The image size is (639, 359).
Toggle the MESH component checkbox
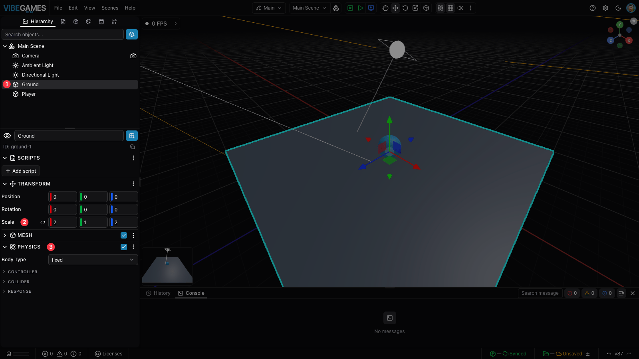(x=124, y=235)
